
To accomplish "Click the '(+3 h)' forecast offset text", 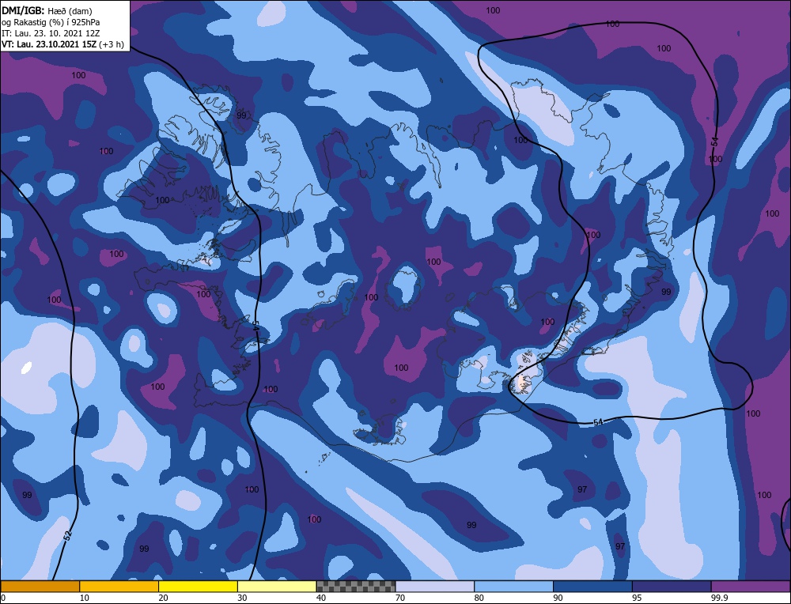I will pyautogui.click(x=112, y=44).
